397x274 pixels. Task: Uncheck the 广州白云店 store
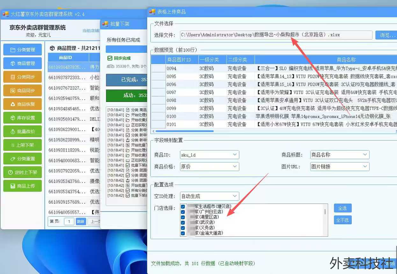[x=183, y=212]
